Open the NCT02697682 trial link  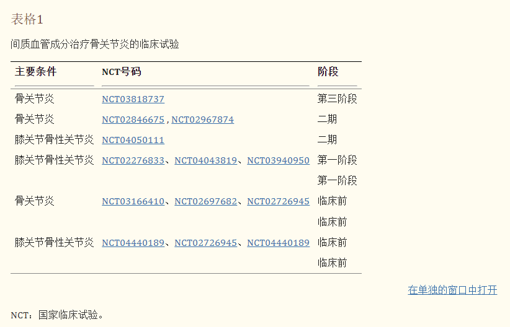click(x=205, y=201)
